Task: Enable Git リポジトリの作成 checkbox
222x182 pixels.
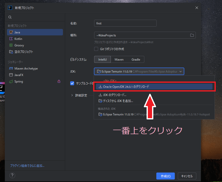Action: (96, 49)
